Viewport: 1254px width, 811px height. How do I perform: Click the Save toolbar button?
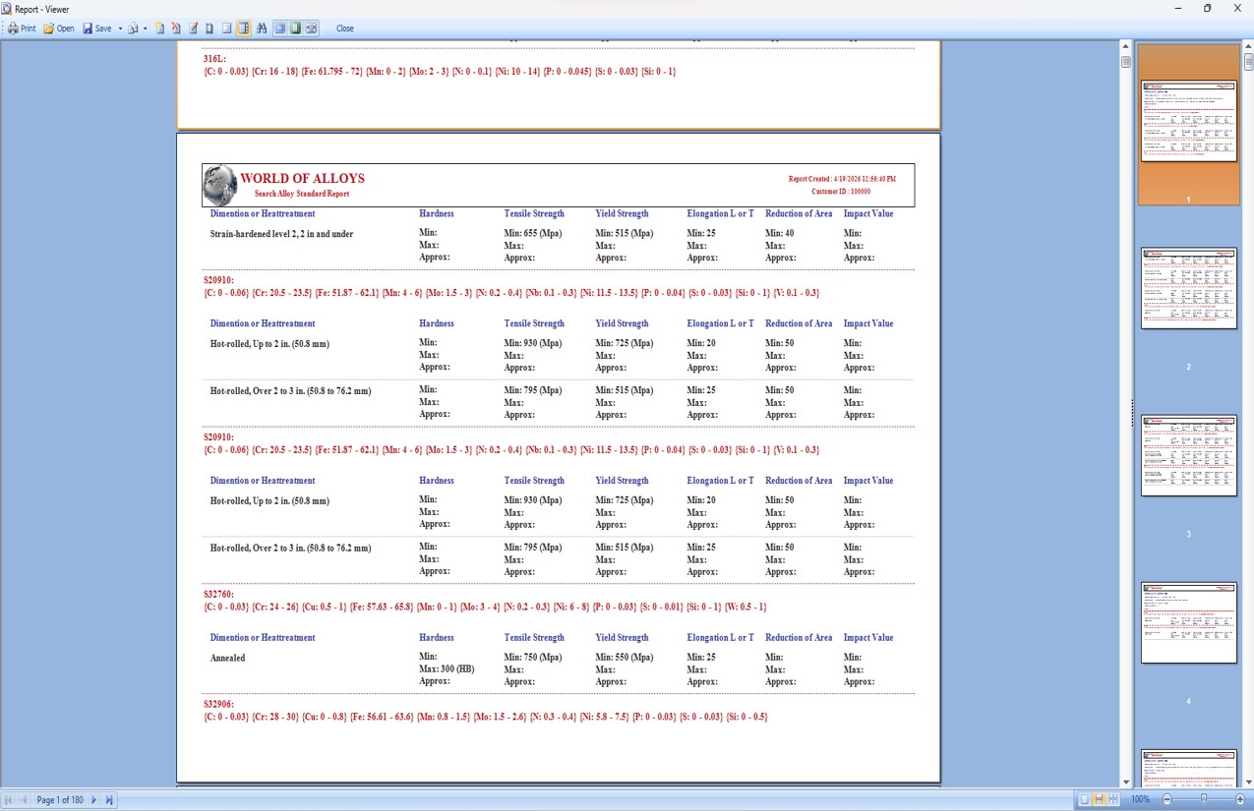[97, 29]
